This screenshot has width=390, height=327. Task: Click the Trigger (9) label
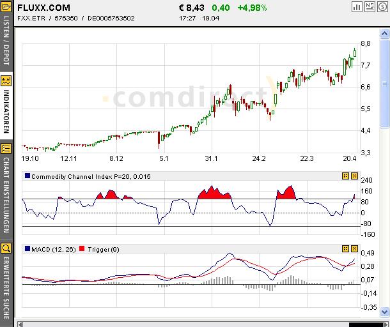(104, 250)
